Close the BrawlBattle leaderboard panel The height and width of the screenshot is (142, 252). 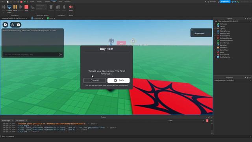click(x=192, y=30)
